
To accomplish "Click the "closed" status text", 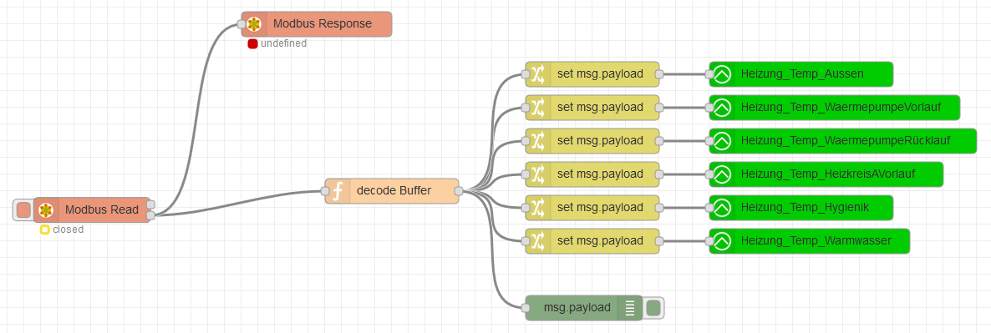I will pyautogui.click(x=69, y=230).
